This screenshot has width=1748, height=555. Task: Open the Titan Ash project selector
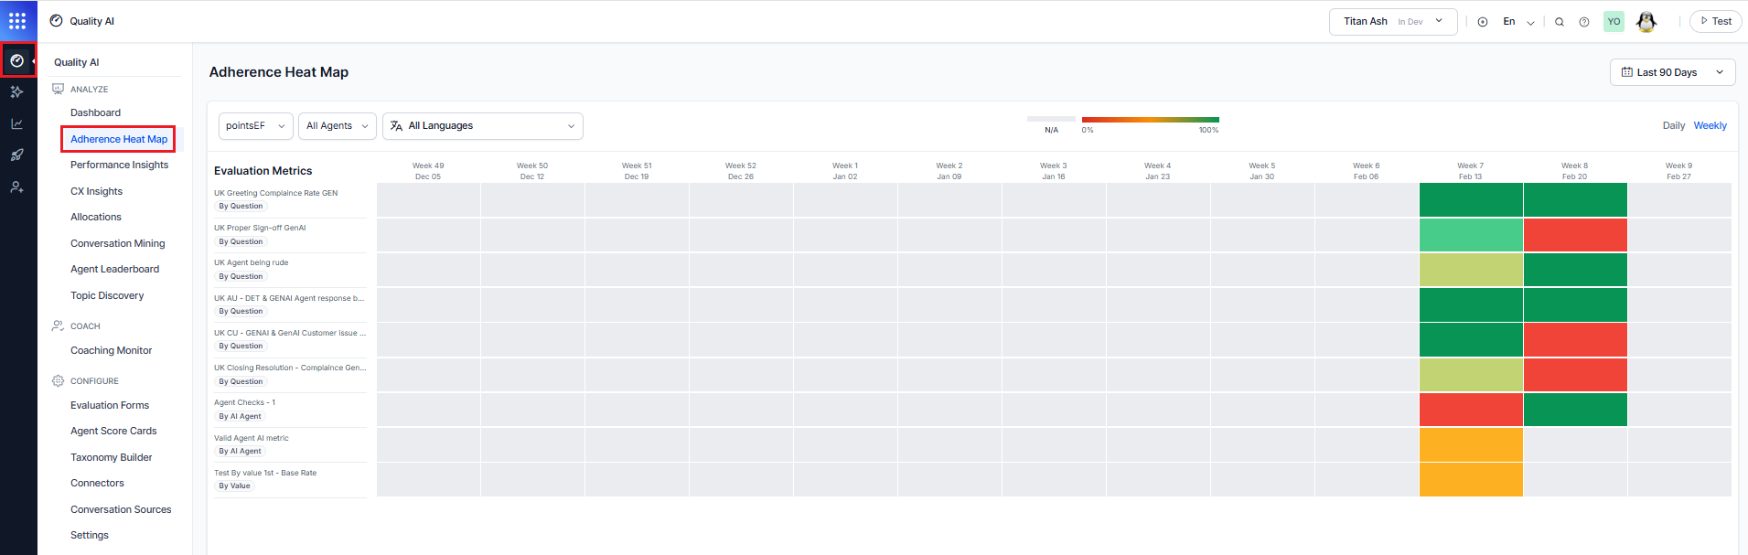point(1392,21)
